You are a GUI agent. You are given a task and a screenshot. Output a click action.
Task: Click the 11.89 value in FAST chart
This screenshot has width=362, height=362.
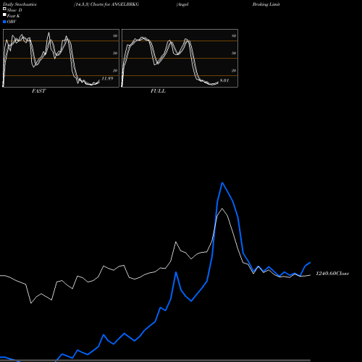coord(107,78)
